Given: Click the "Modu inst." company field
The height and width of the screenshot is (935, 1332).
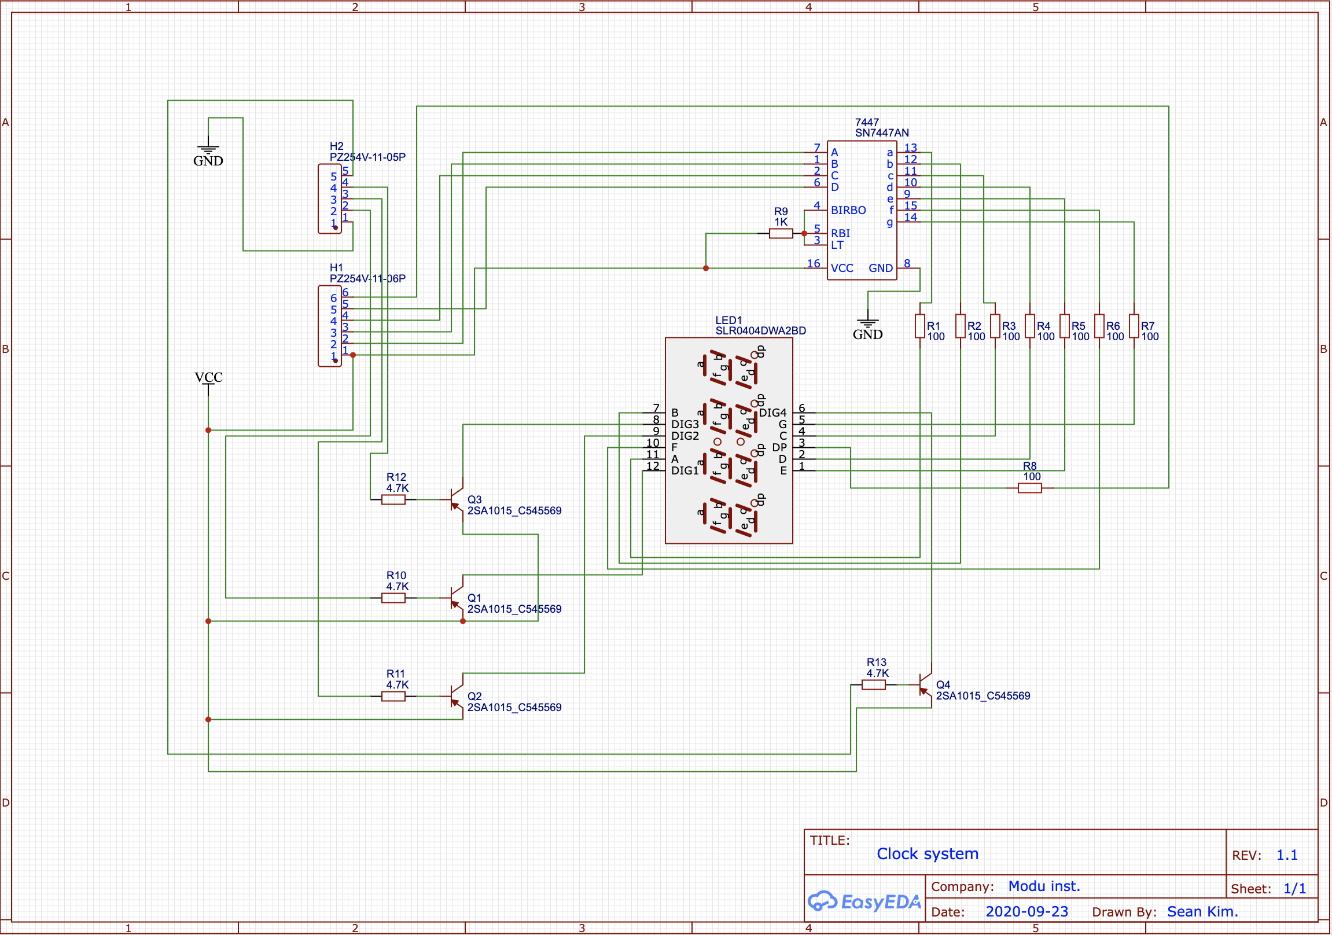Looking at the screenshot, I should point(1044,887).
